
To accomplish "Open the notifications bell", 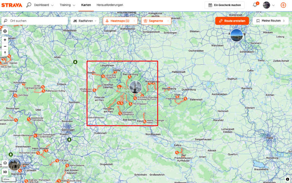I will click(x=255, y=5).
